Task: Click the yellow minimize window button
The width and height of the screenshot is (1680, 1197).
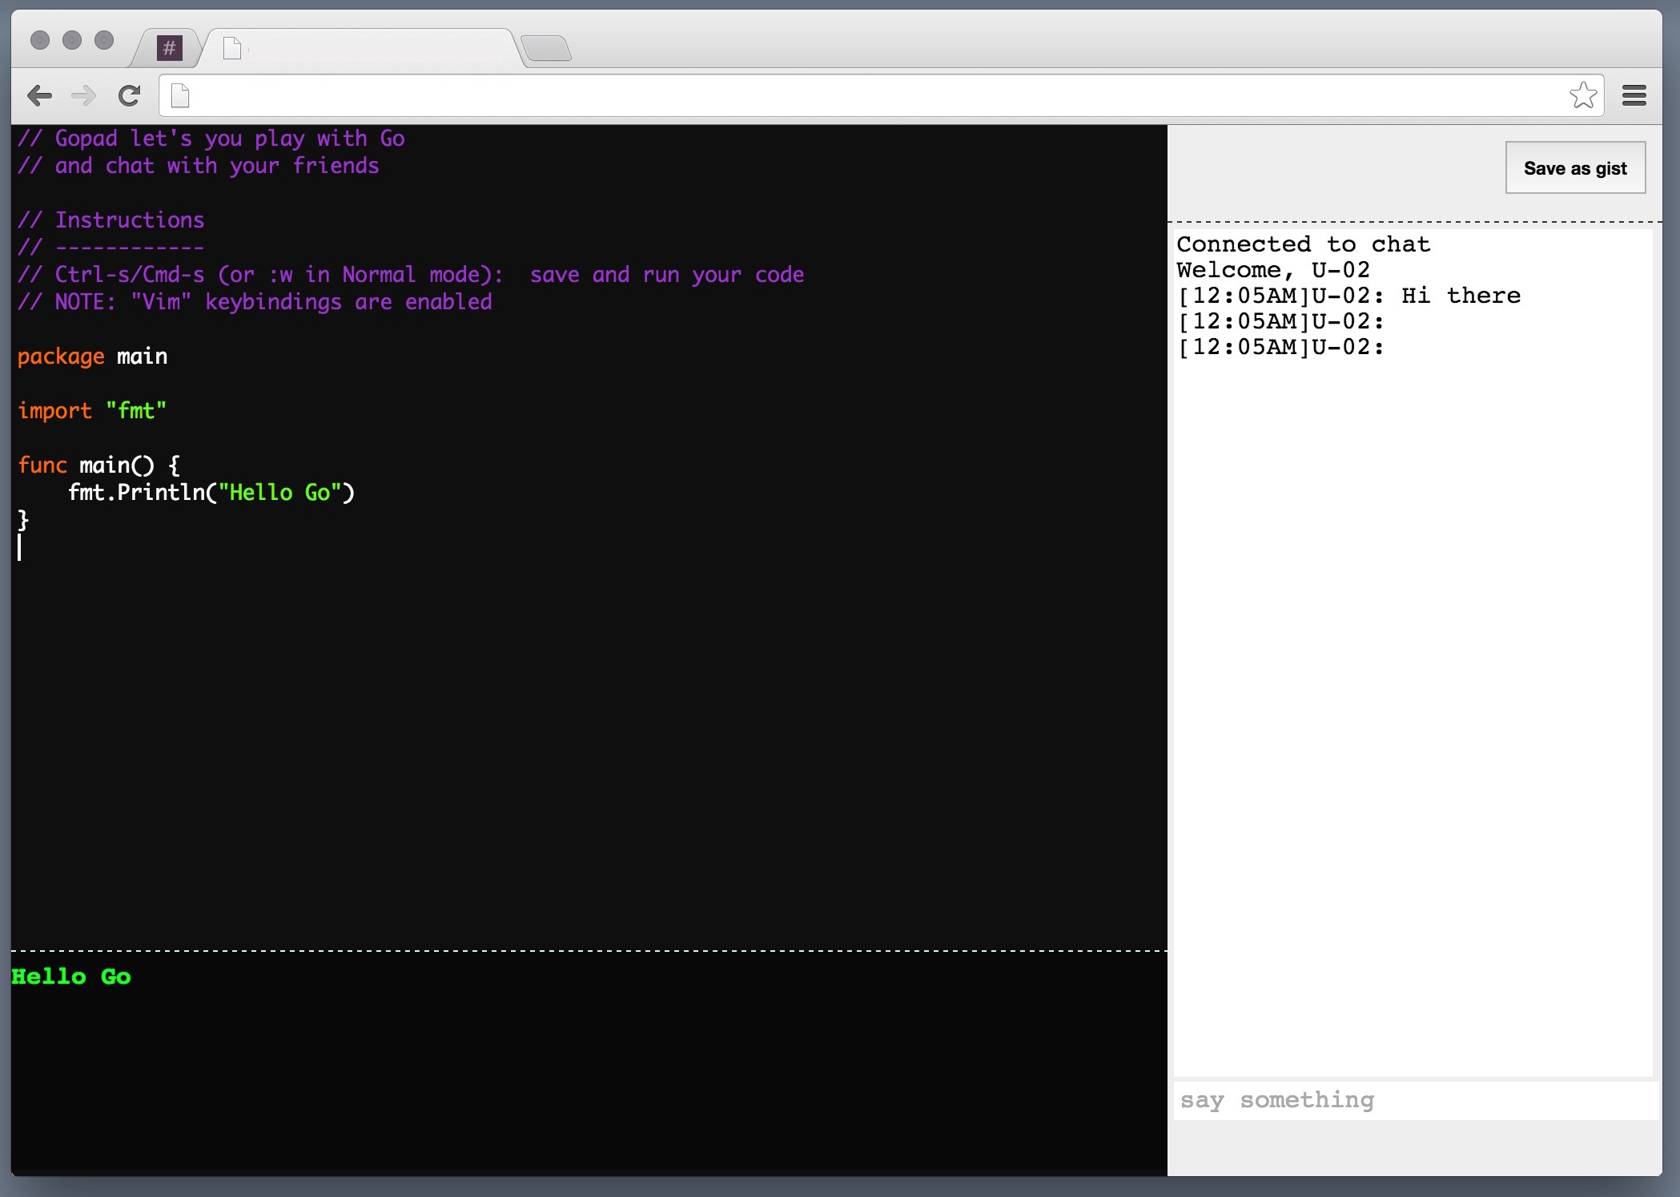Action: tap(72, 40)
